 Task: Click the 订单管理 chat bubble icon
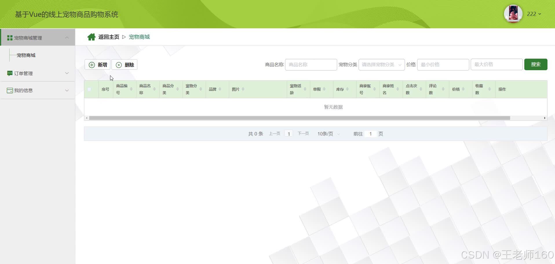[x=10, y=73]
